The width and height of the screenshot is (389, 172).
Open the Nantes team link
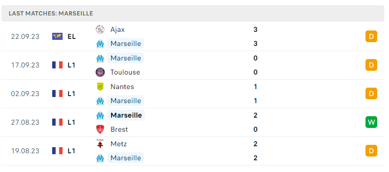[122, 87]
